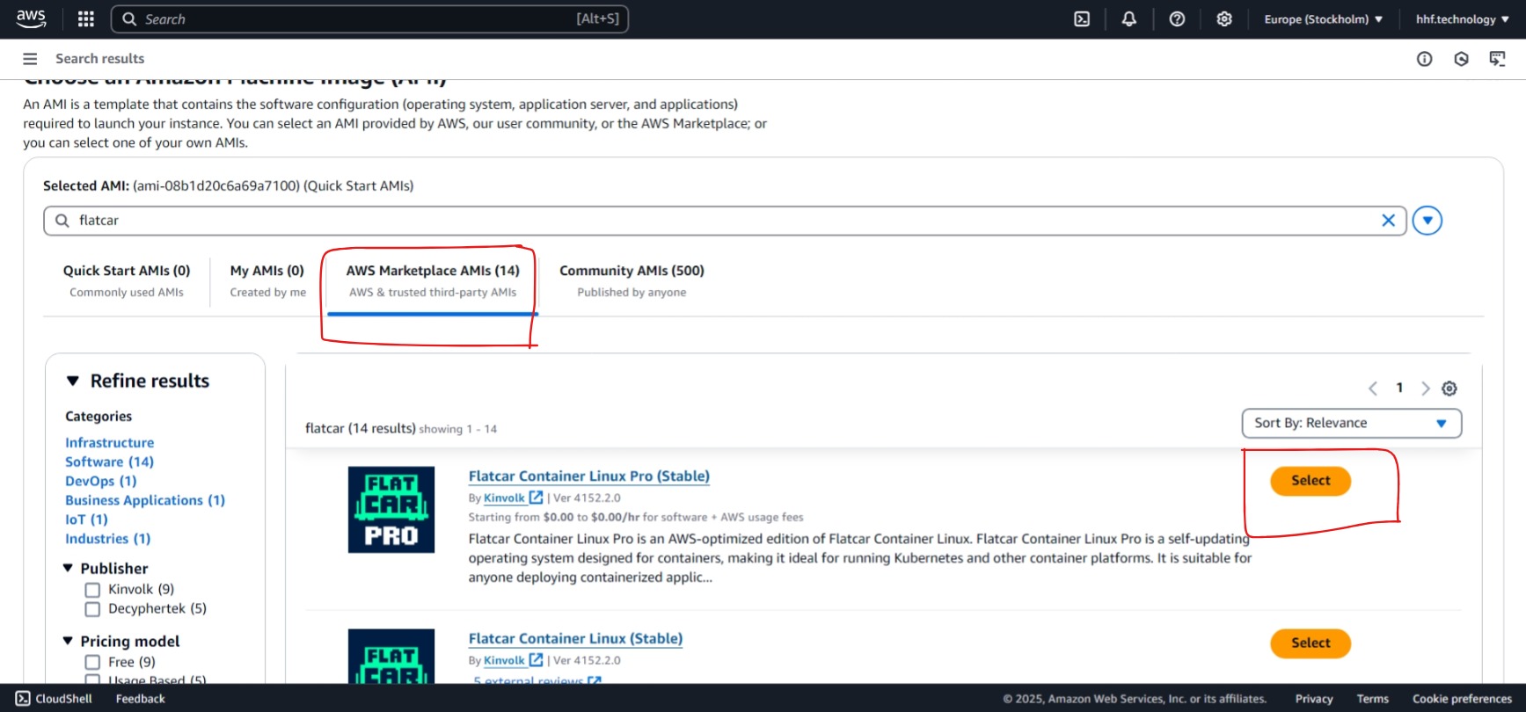Click the monitor chat icon in subheader

point(1497,59)
